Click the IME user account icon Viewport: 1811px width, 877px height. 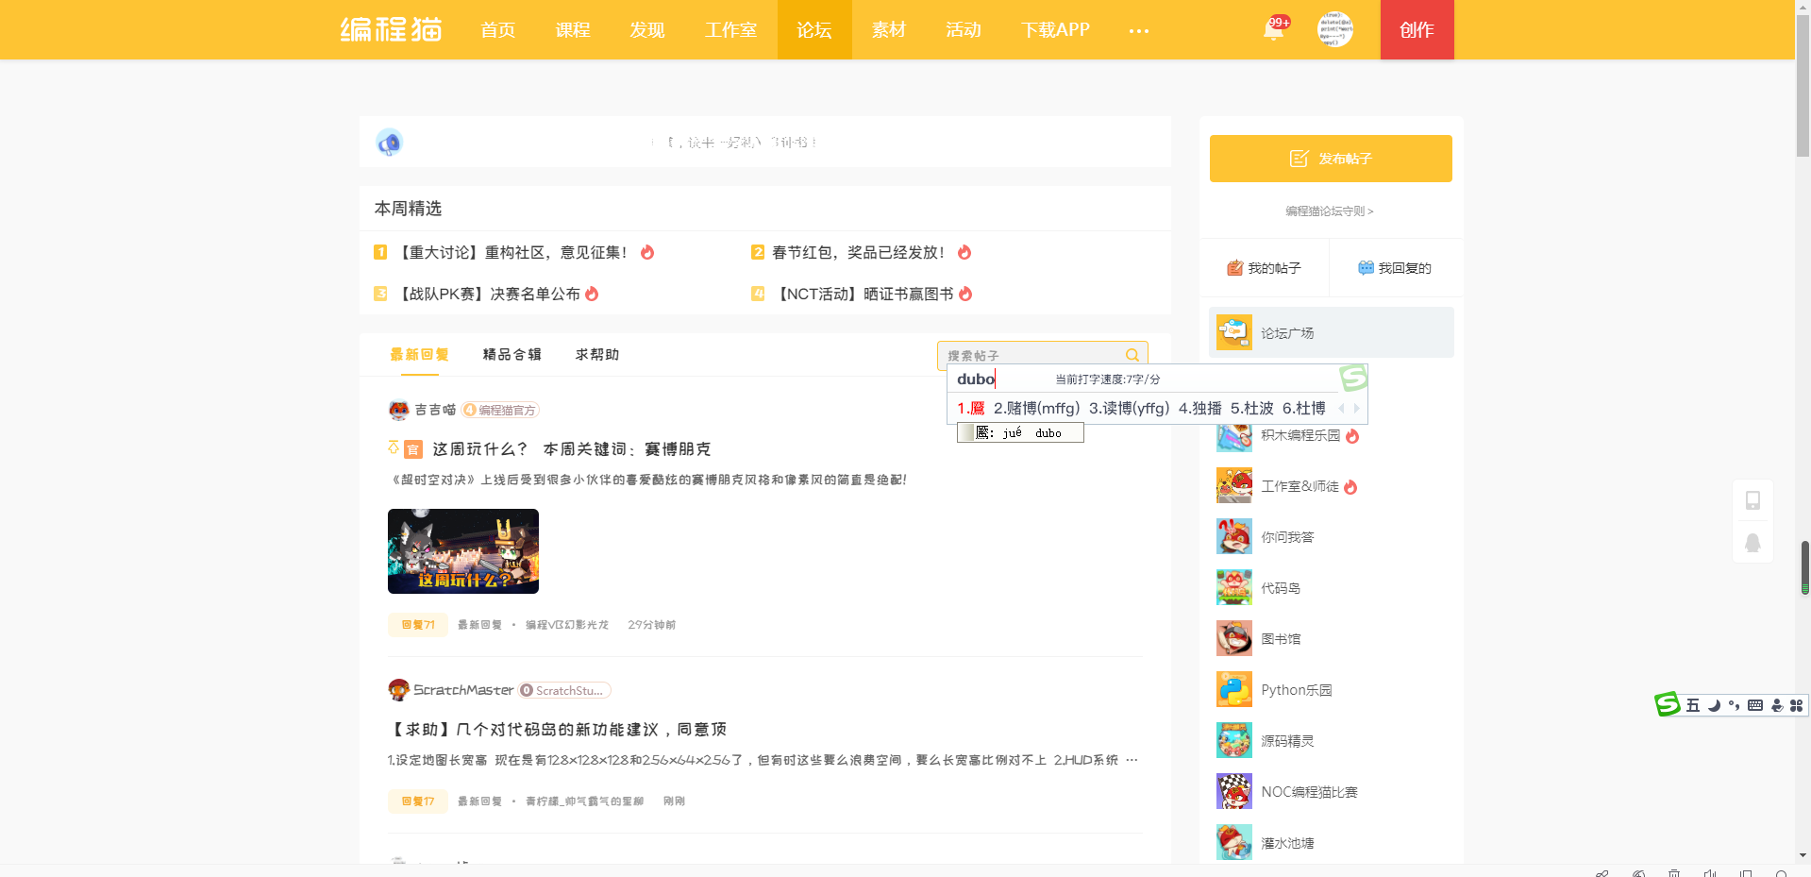[1777, 705]
